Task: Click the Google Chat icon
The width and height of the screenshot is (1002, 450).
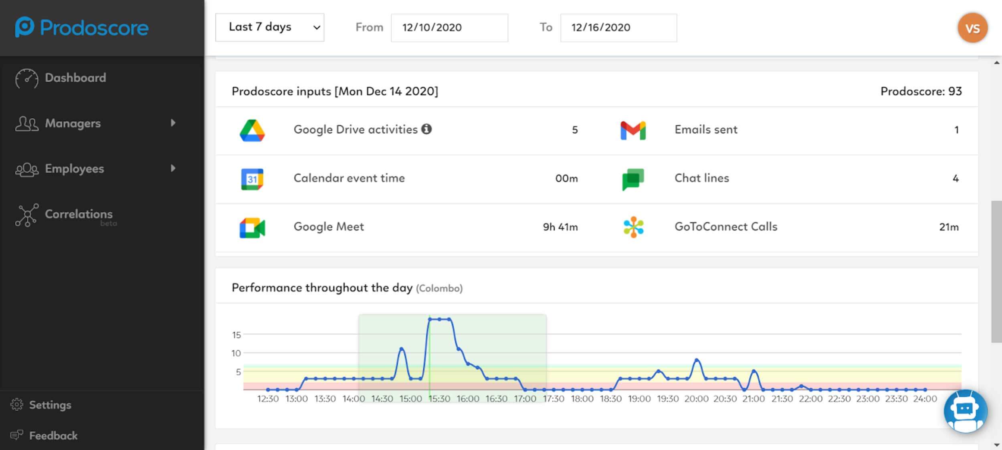Action: [x=633, y=179]
